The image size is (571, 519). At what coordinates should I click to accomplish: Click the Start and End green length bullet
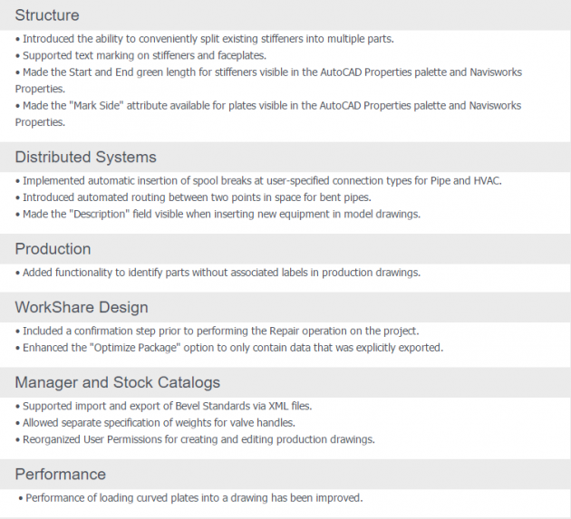268,81
